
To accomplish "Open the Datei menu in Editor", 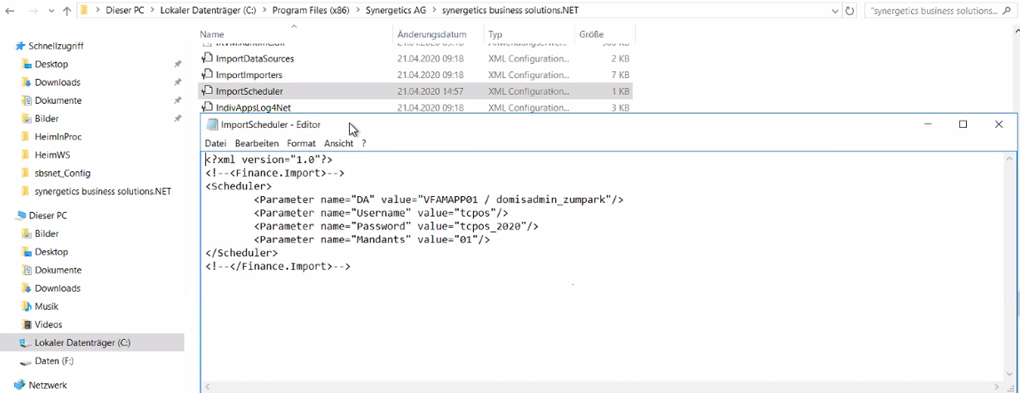I will tap(215, 144).
